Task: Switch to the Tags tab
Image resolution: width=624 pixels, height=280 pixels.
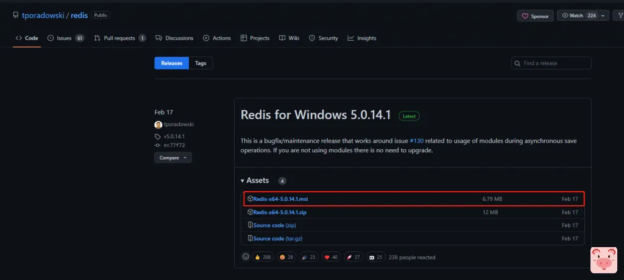Action: (x=200, y=63)
